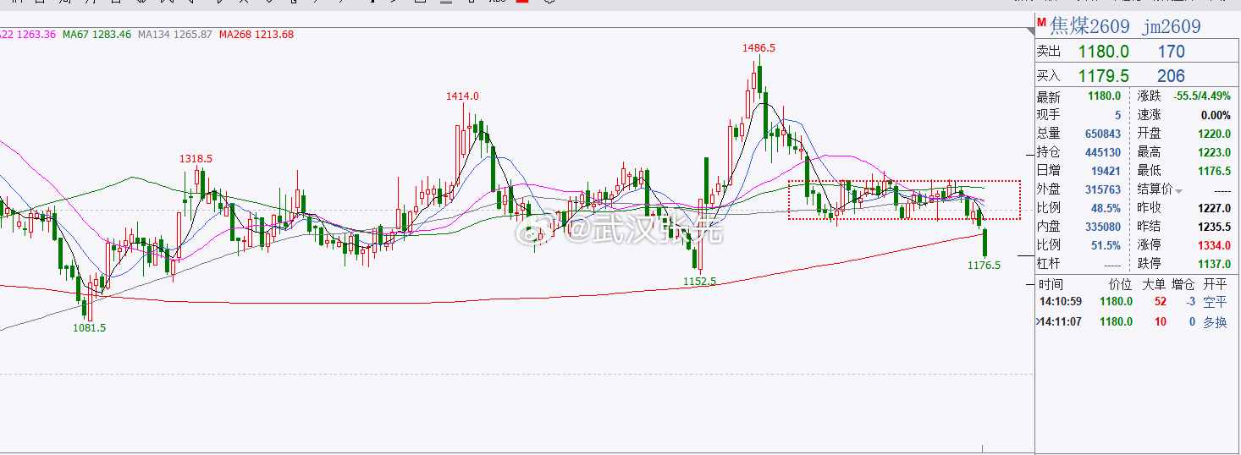Viewport: 1241px width, 455px height.
Task: Click the red M icon beside 焦煤2609
Action: [x=1042, y=21]
